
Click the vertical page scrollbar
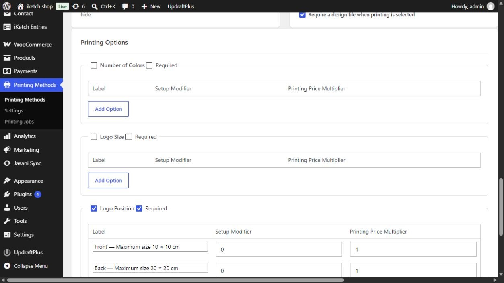point(501,207)
